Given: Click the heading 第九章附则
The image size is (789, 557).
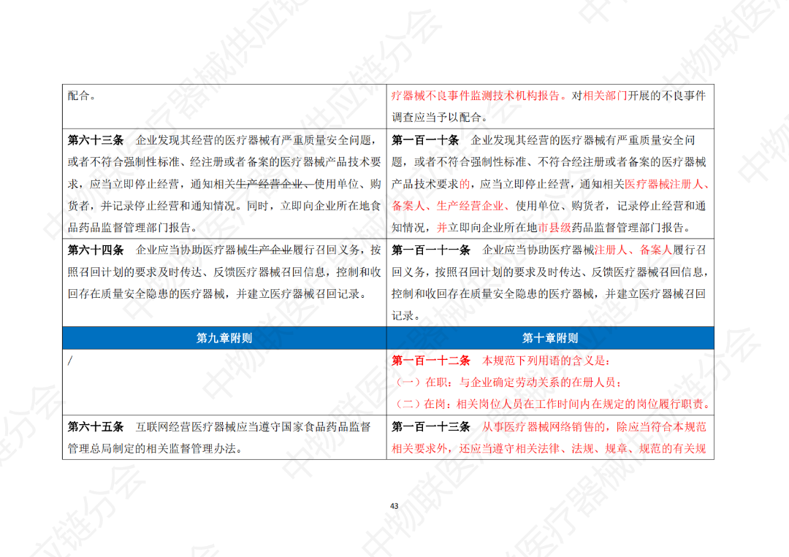Looking at the screenshot, I should pos(224,338).
